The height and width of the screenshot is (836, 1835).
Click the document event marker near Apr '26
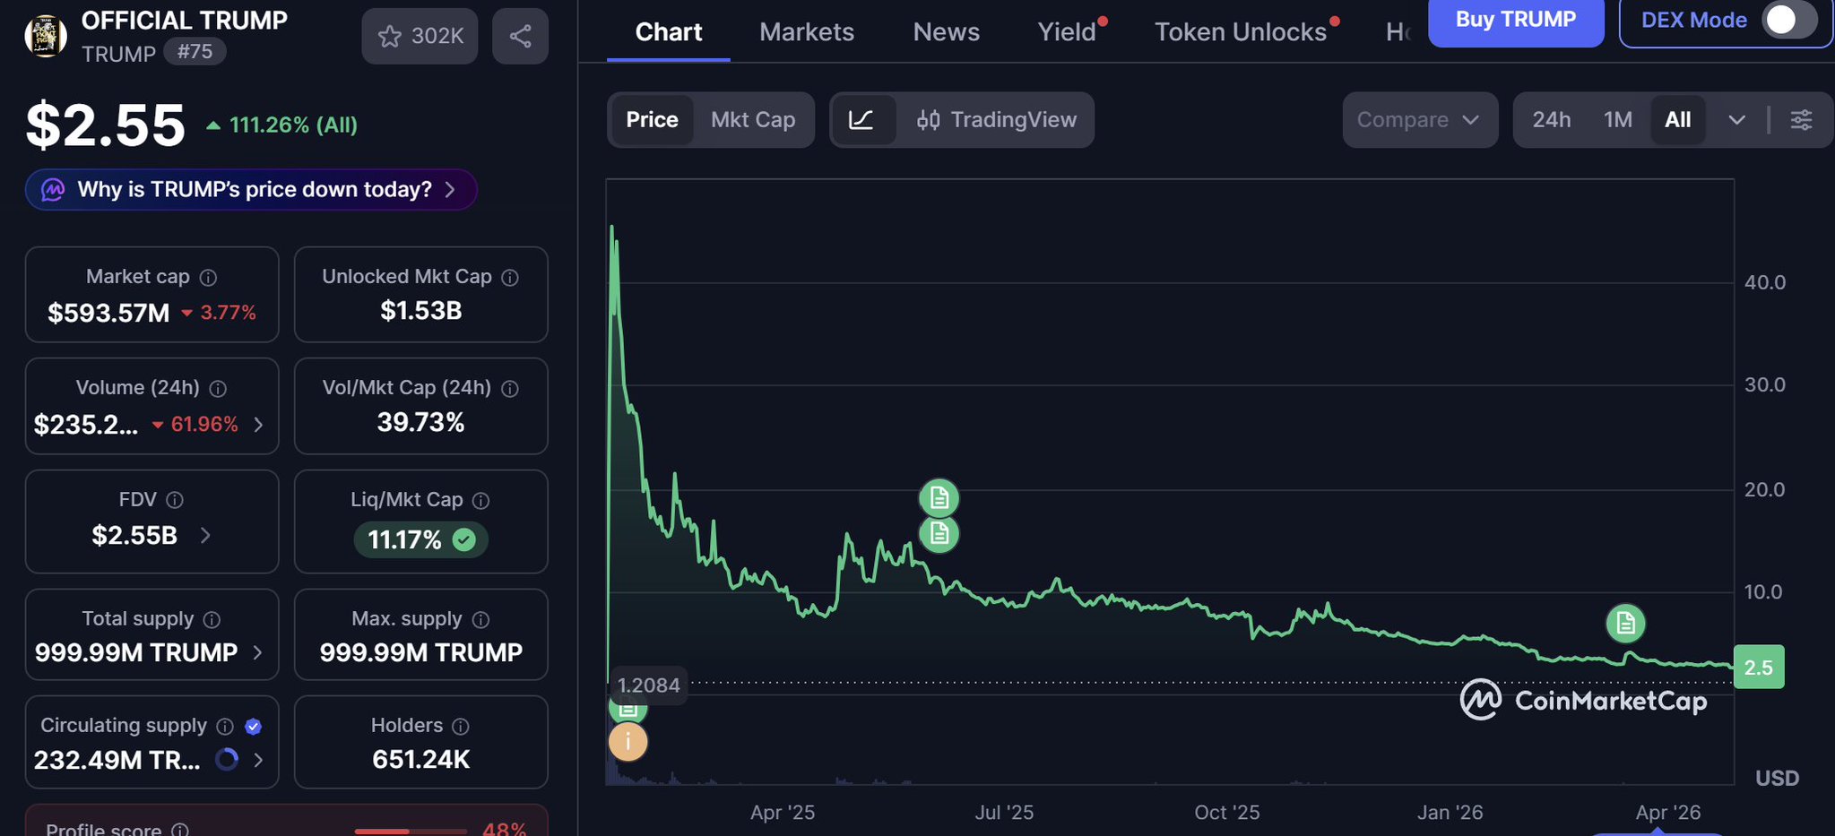coord(1625,623)
